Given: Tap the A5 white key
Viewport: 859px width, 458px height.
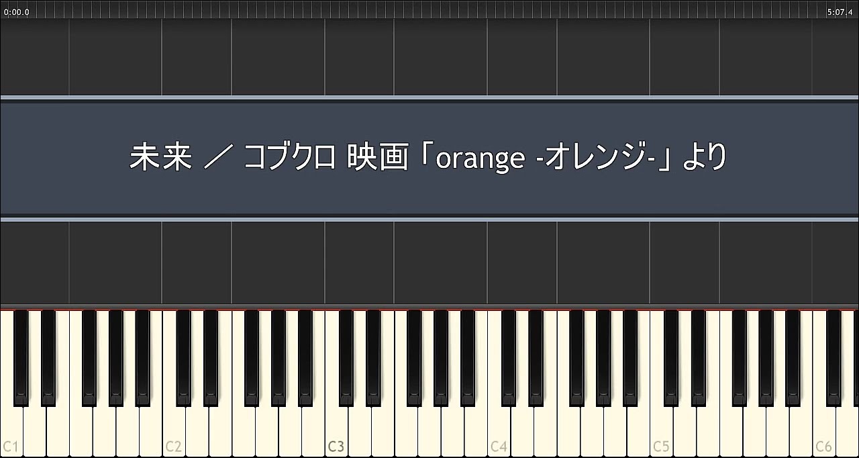Looking at the screenshot, I should click(x=777, y=430).
